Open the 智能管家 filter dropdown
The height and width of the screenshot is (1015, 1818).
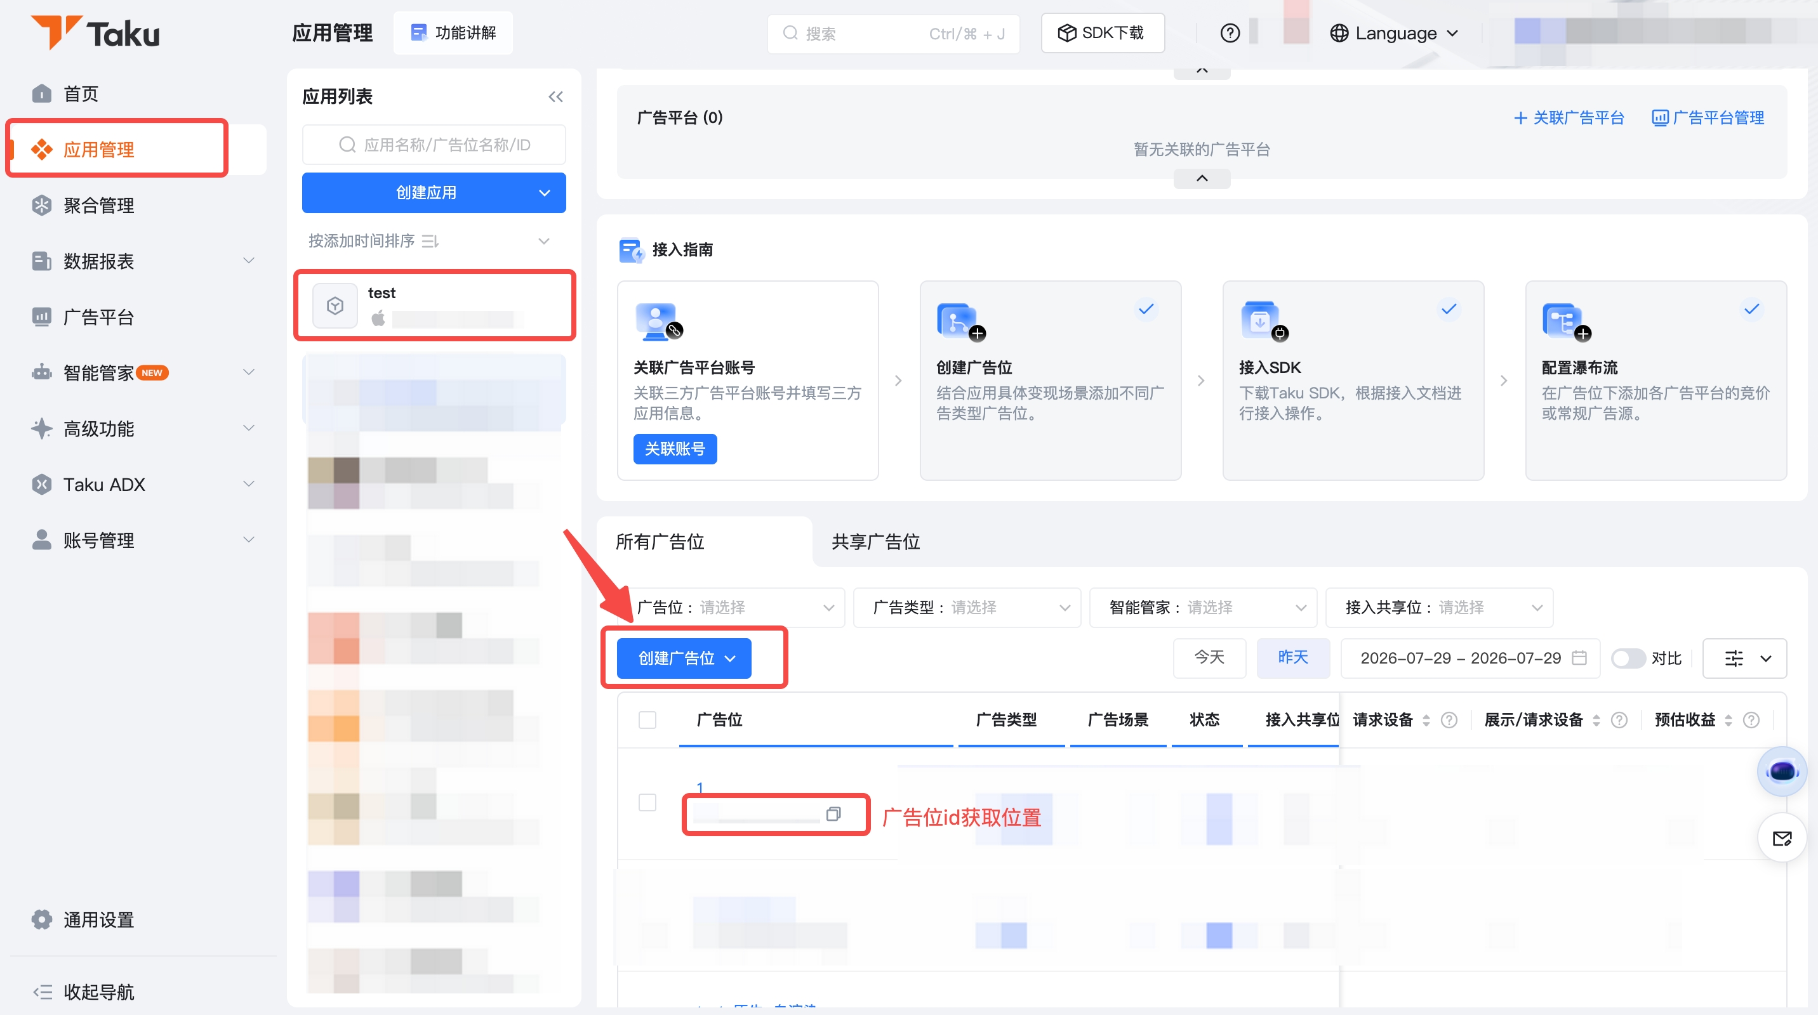point(1204,607)
